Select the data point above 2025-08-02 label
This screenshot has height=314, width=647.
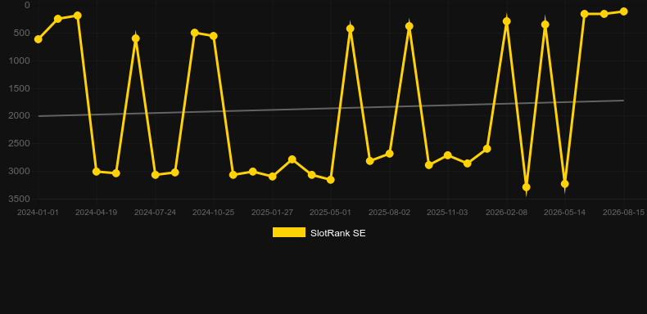pyautogui.click(x=389, y=153)
